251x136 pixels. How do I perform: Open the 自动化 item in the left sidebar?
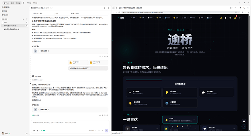coord(5,15)
